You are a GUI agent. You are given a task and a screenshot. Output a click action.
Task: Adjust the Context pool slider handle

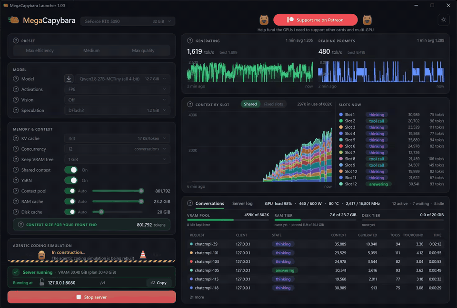[x=141, y=191]
